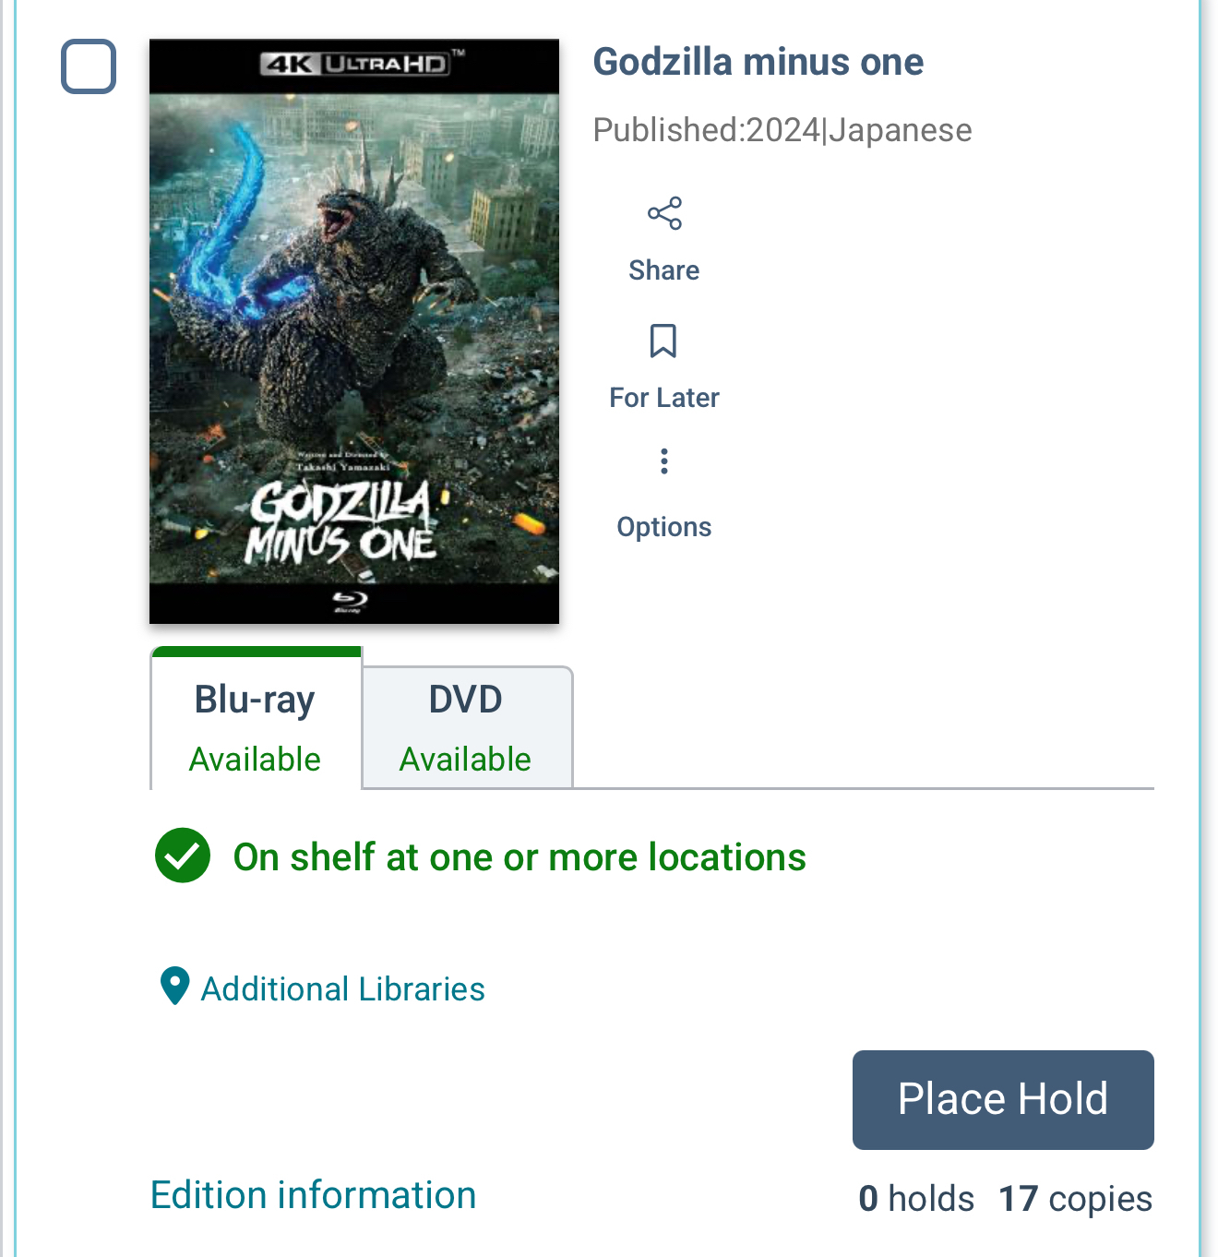Click the Share text label

tap(664, 270)
